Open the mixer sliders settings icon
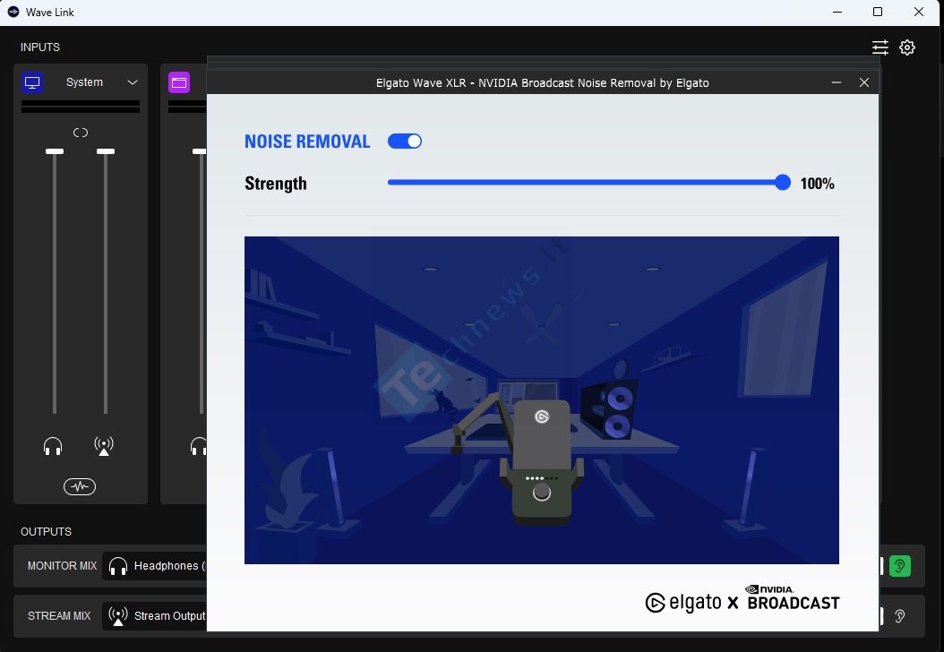Image resolution: width=944 pixels, height=652 pixels. pyautogui.click(x=880, y=47)
